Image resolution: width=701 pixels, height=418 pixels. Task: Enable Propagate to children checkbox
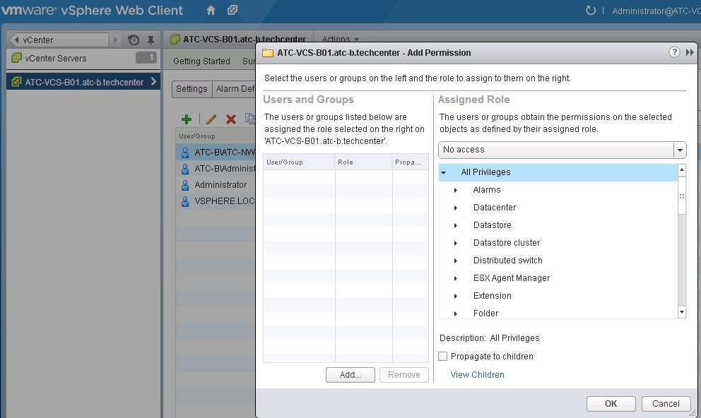click(443, 357)
